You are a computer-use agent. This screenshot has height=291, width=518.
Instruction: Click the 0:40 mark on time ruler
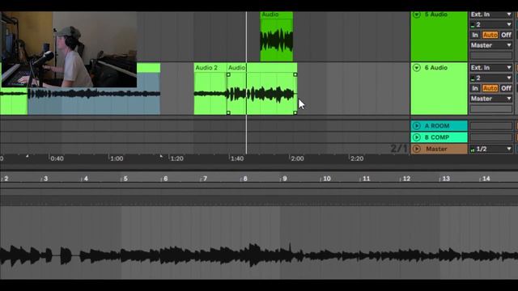click(x=57, y=158)
